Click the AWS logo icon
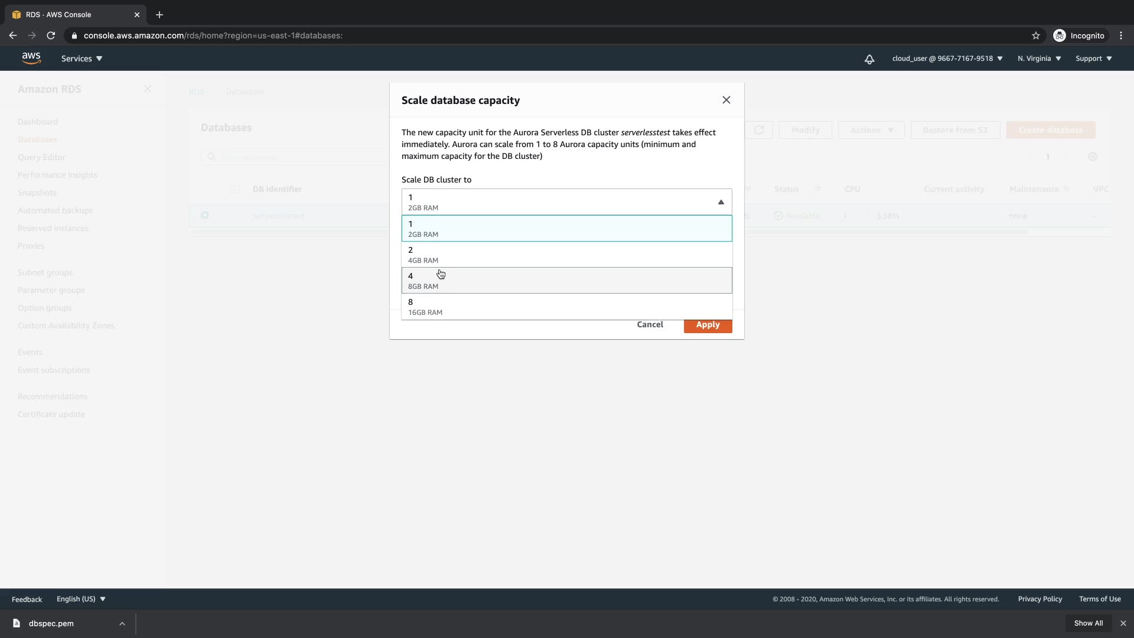Screen dimensions: 1134x638 click(x=31, y=58)
